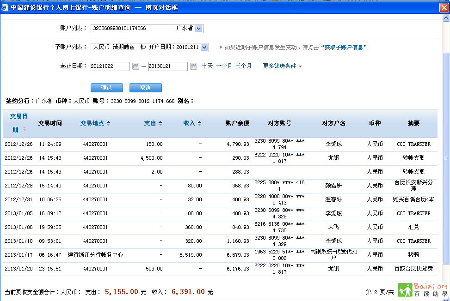Click transaction time 19:59:35
The width and height of the screenshot is (450, 301).
click(x=50, y=227)
